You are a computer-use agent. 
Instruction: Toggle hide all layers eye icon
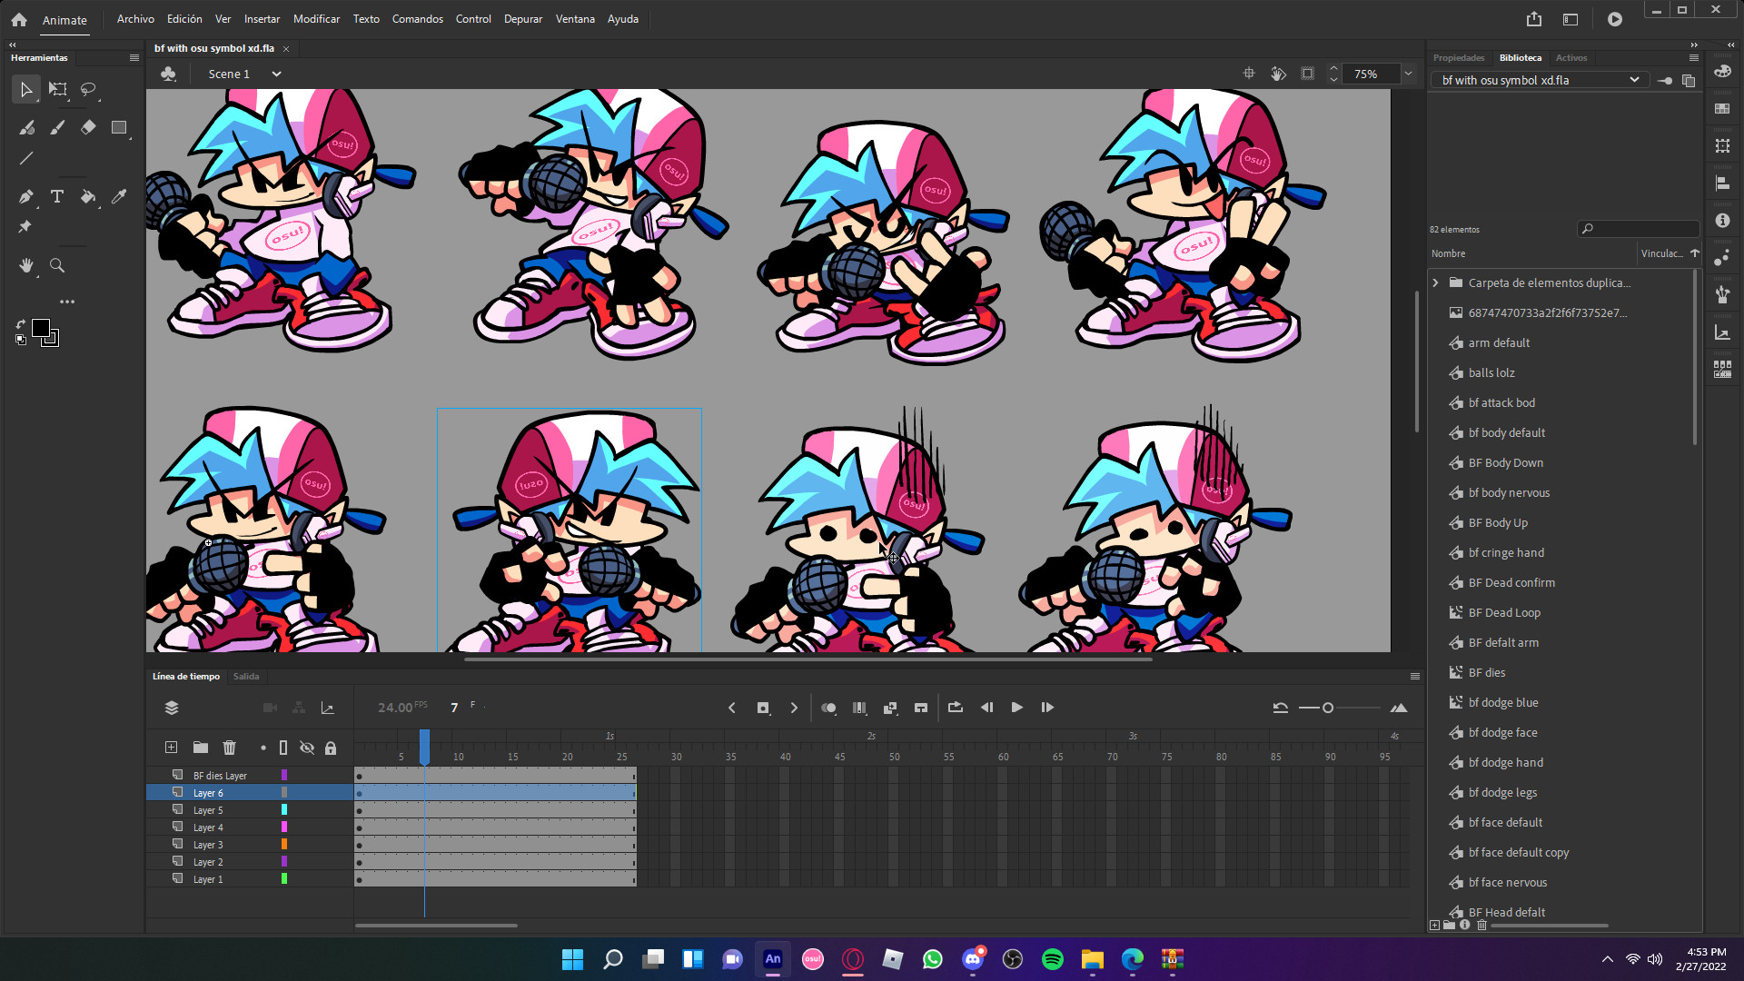click(307, 748)
